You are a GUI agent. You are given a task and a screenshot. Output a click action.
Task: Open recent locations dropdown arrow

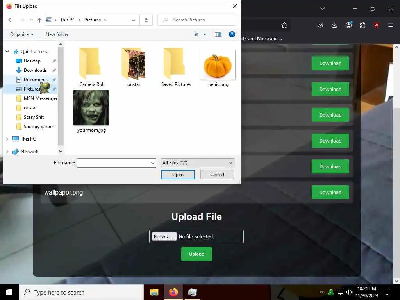(x=31, y=20)
